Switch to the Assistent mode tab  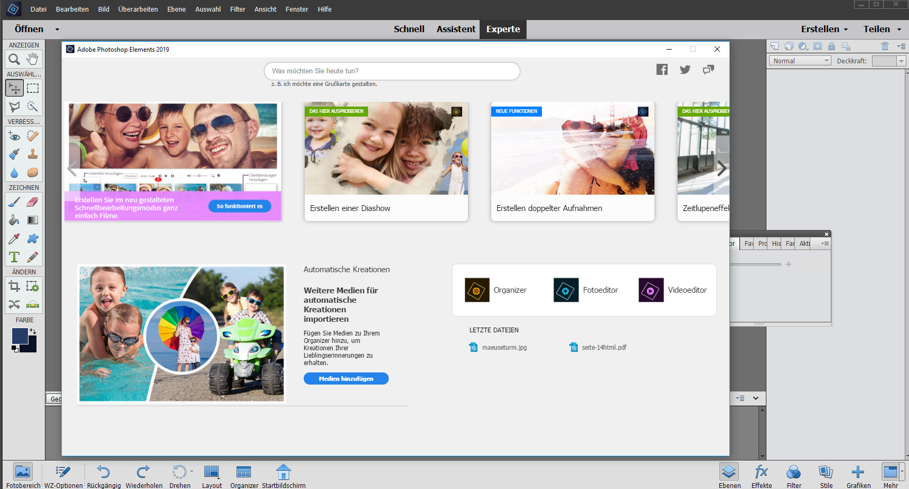[456, 29]
